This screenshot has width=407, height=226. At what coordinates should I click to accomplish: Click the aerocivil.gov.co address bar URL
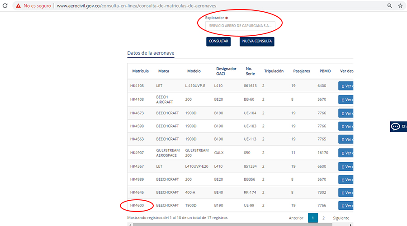coord(136,6)
